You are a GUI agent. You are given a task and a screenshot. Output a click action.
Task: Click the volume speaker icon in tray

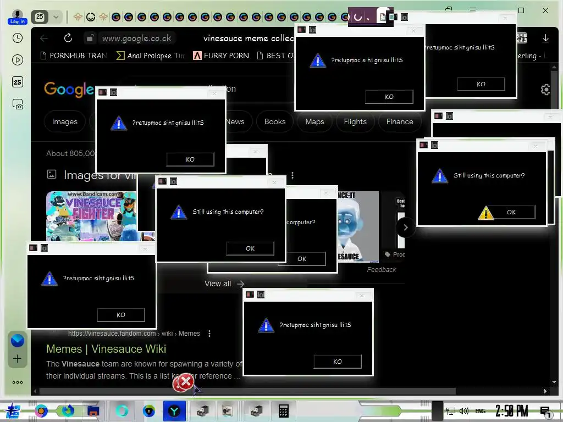(464, 411)
